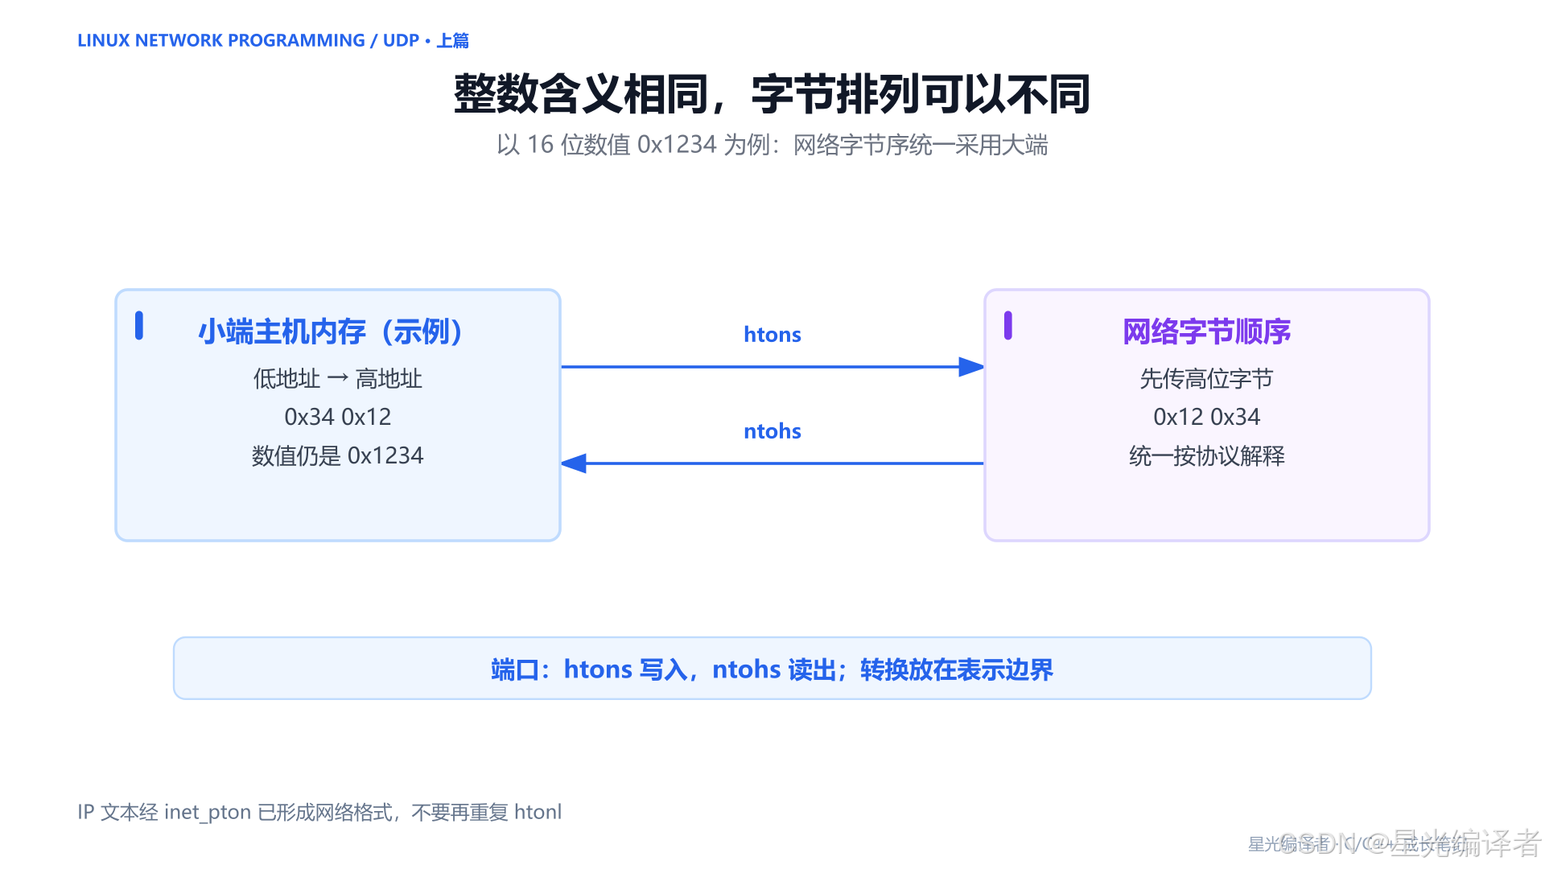
Task: Click the 'ntohs' arrow label
Action: click(772, 431)
